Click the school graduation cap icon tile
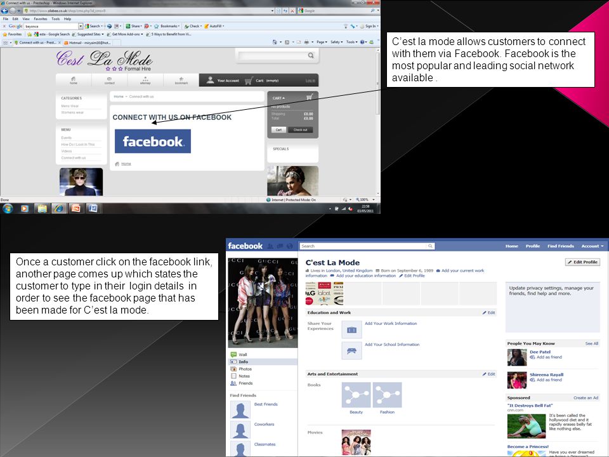Screen dimensions: 609x457 [351, 351]
